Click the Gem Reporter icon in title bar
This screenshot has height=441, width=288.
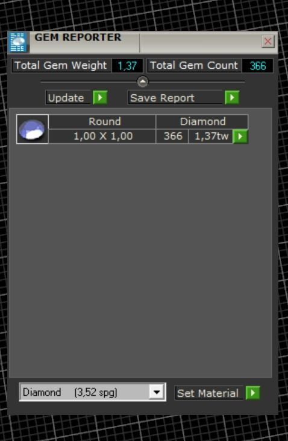coord(18,42)
